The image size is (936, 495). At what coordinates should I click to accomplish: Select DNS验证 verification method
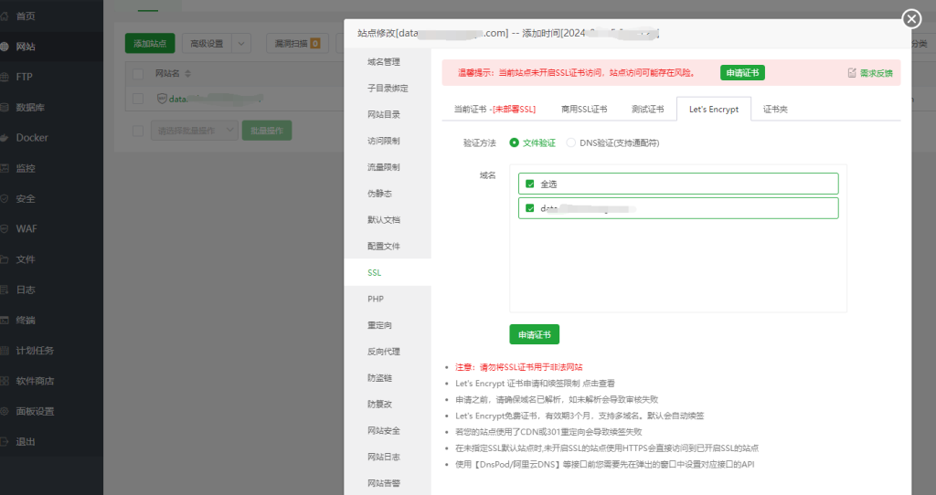[x=571, y=142]
